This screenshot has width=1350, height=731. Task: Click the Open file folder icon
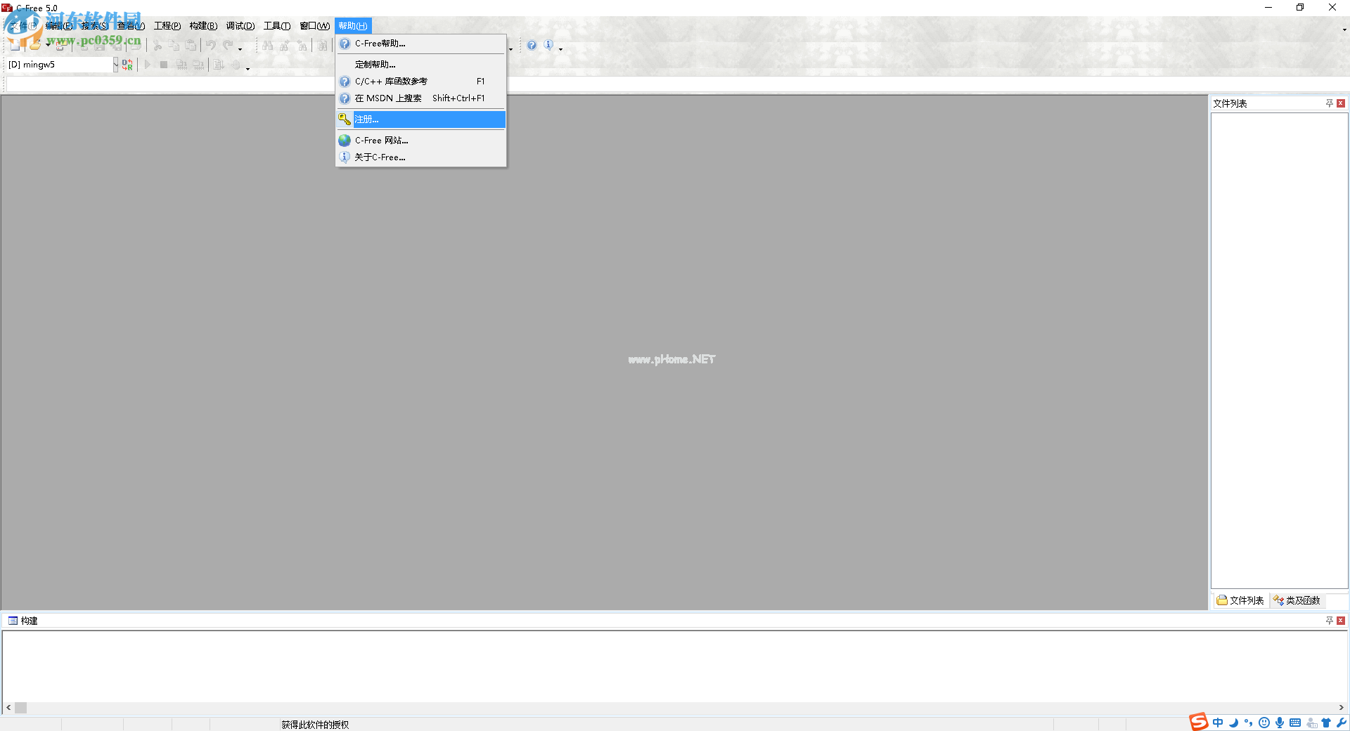click(34, 46)
